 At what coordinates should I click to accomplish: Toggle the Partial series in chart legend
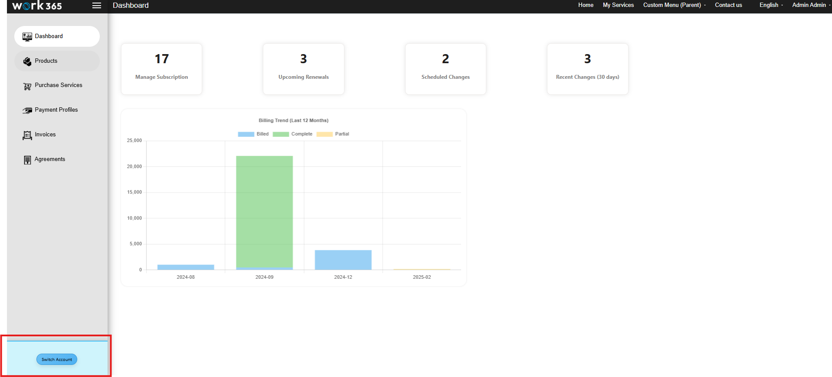coord(333,134)
